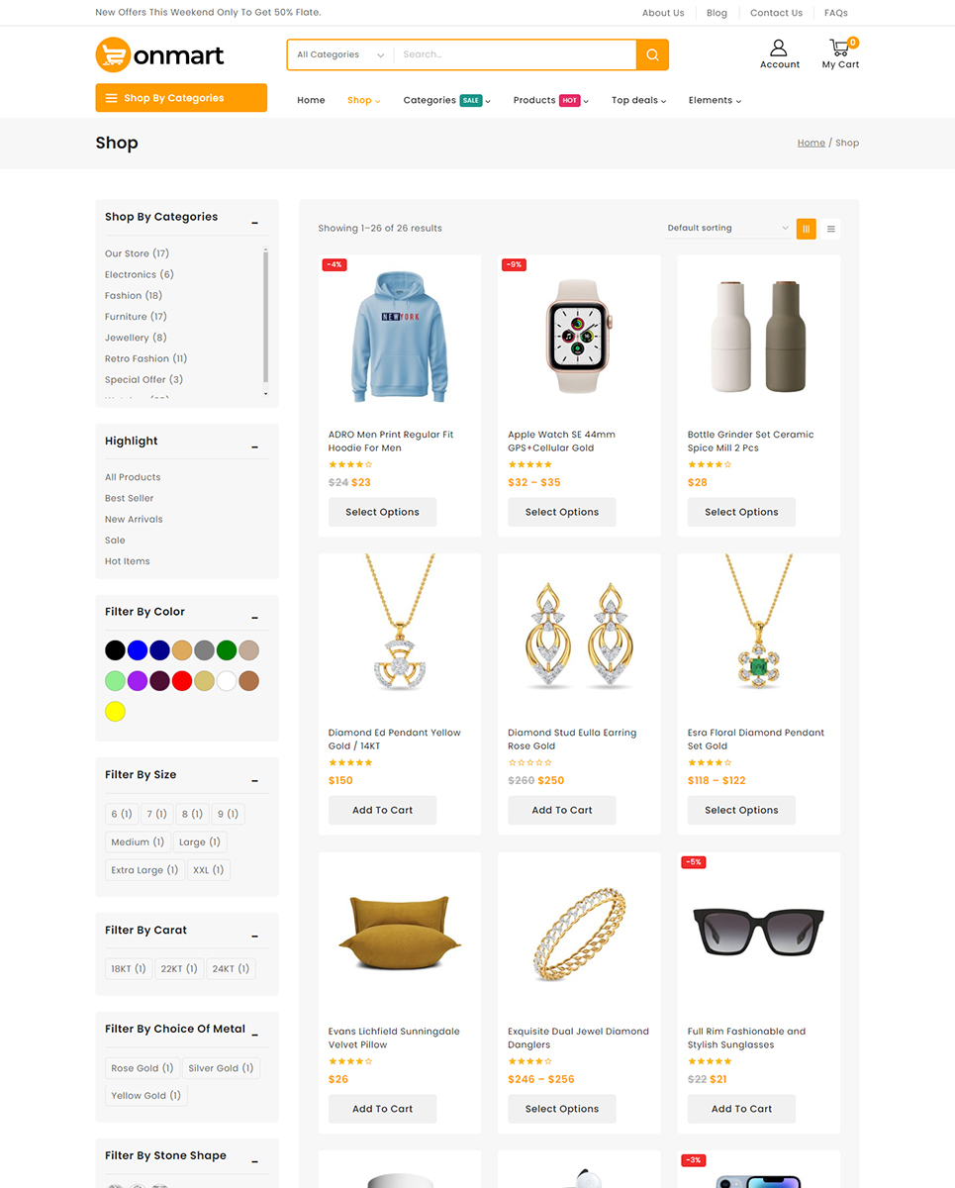Switch to list view layout icon
Image resolution: width=955 pixels, height=1188 pixels.
830,229
